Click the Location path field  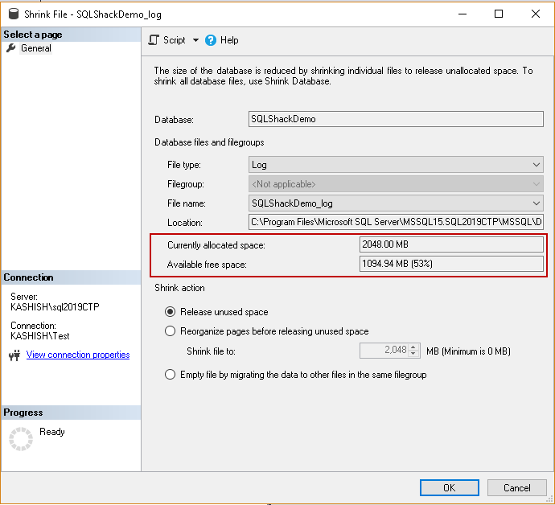coord(396,222)
